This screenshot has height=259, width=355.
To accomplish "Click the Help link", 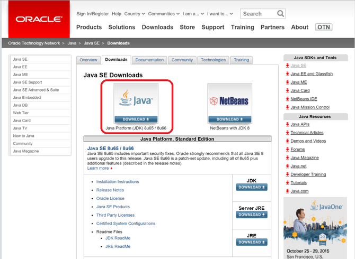I will [117, 14].
